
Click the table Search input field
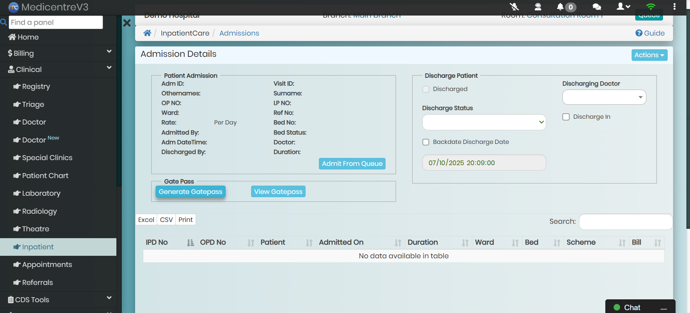625,222
